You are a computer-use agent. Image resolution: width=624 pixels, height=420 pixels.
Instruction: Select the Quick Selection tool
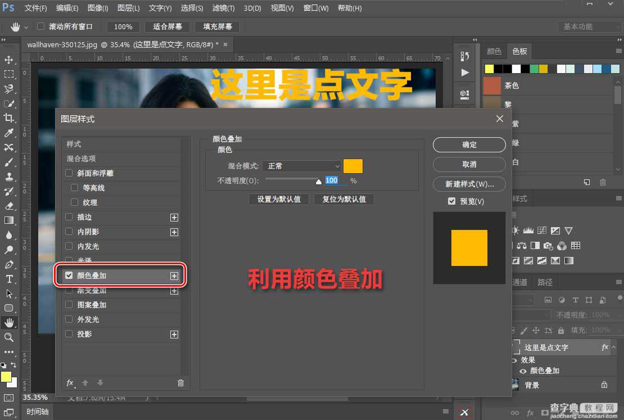[9, 103]
